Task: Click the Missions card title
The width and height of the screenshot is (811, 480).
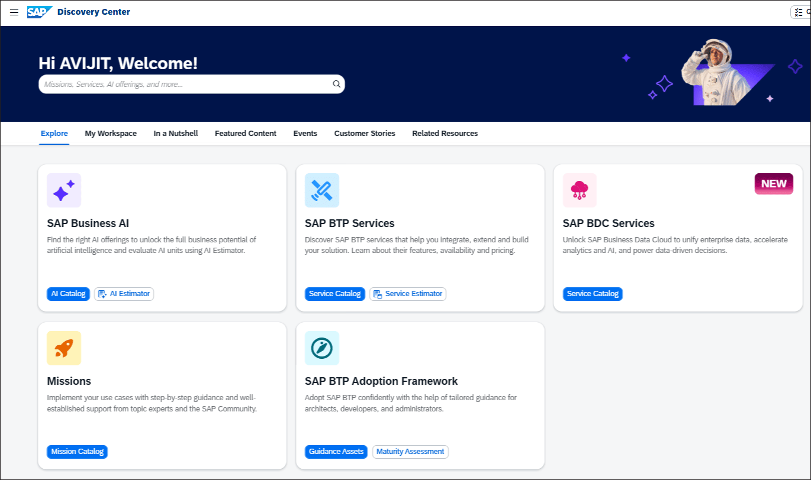Action: click(69, 381)
